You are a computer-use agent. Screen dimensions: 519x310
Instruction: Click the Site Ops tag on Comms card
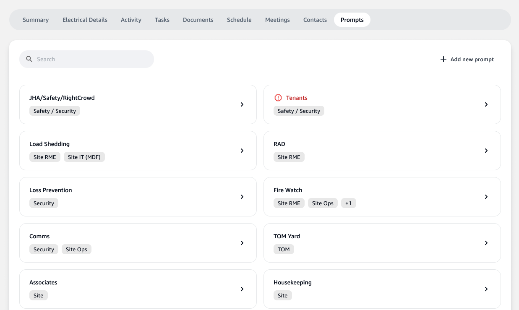[x=76, y=249]
